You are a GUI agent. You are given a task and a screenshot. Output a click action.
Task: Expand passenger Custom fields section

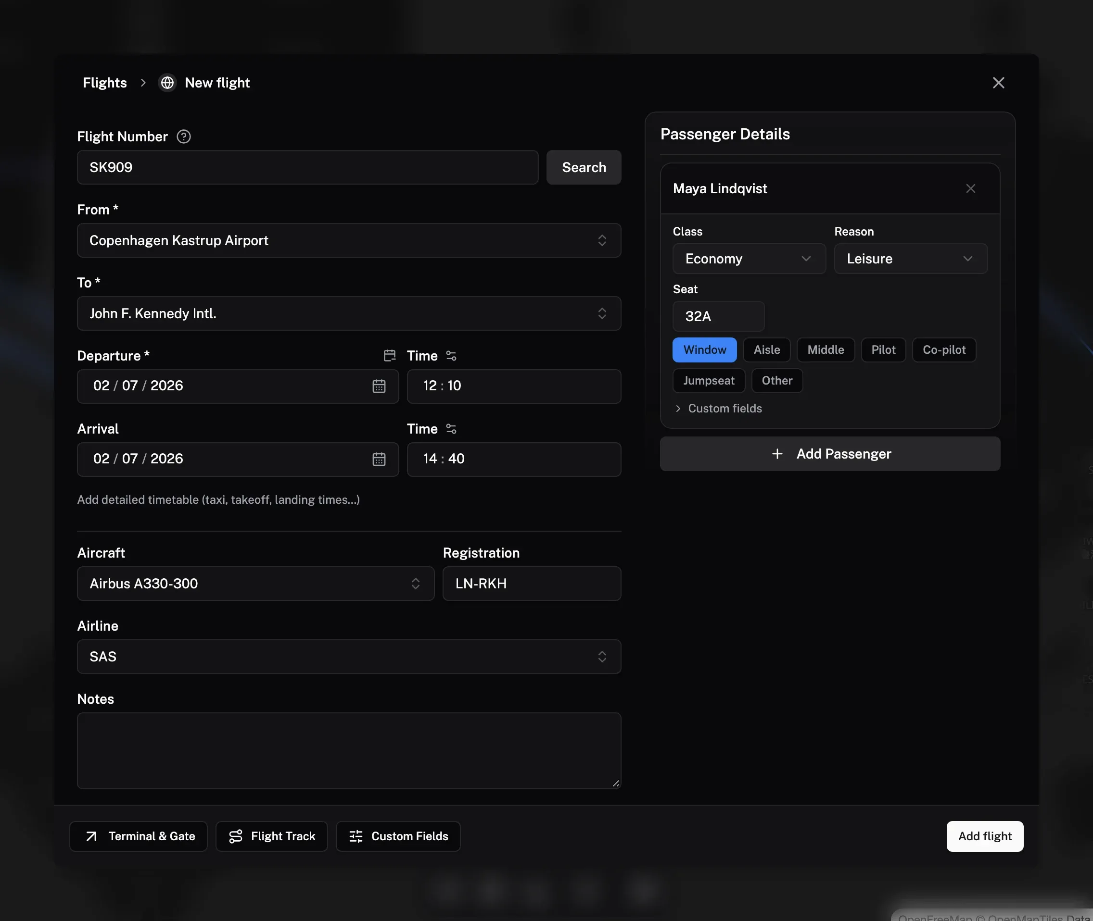[x=718, y=408]
